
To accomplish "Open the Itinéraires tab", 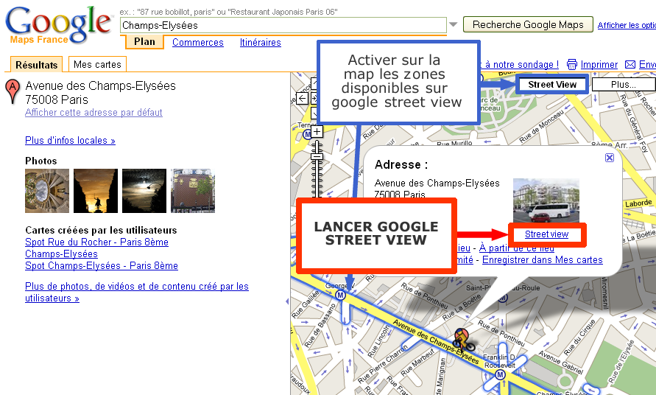I will [x=260, y=42].
